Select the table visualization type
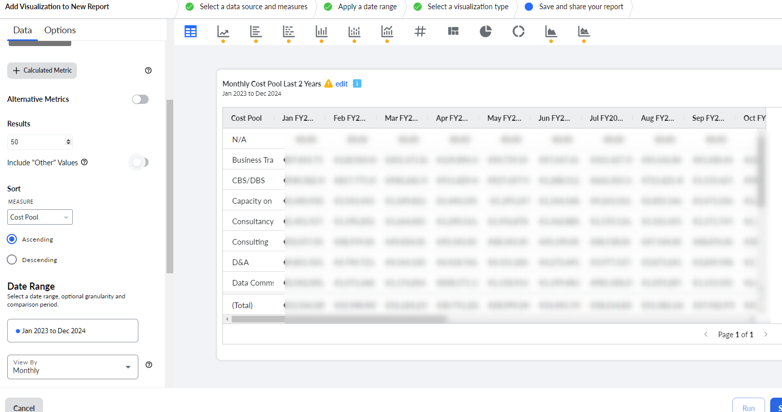This screenshot has height=412, width=782. tap(191, 31)
